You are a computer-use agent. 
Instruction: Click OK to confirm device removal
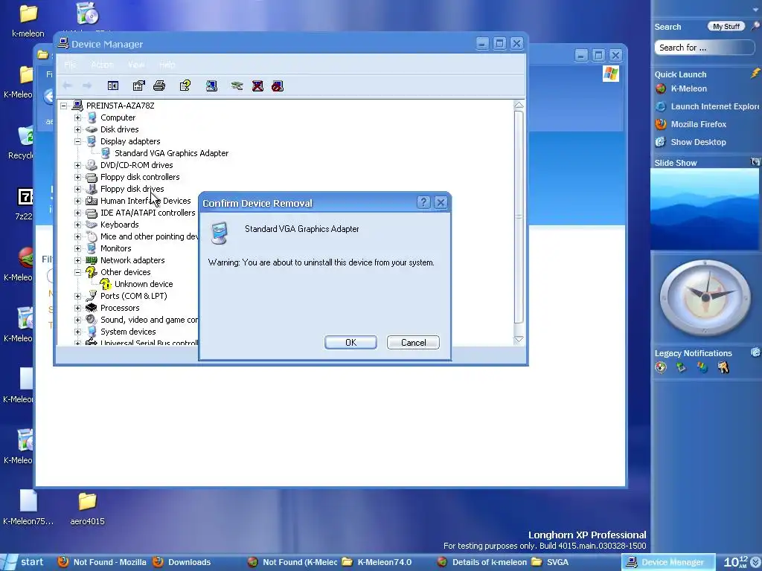click(350, 342)
